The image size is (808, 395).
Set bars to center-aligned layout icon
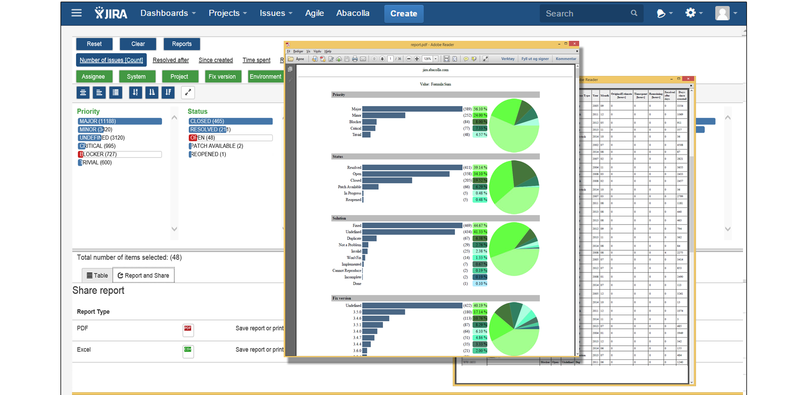point(83,92)
